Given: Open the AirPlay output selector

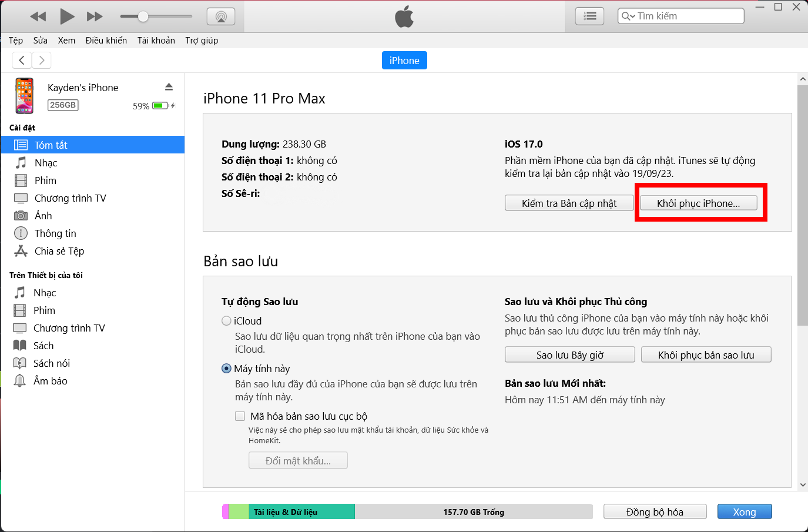Looking at the screenshot, I should tap(220, 16).
